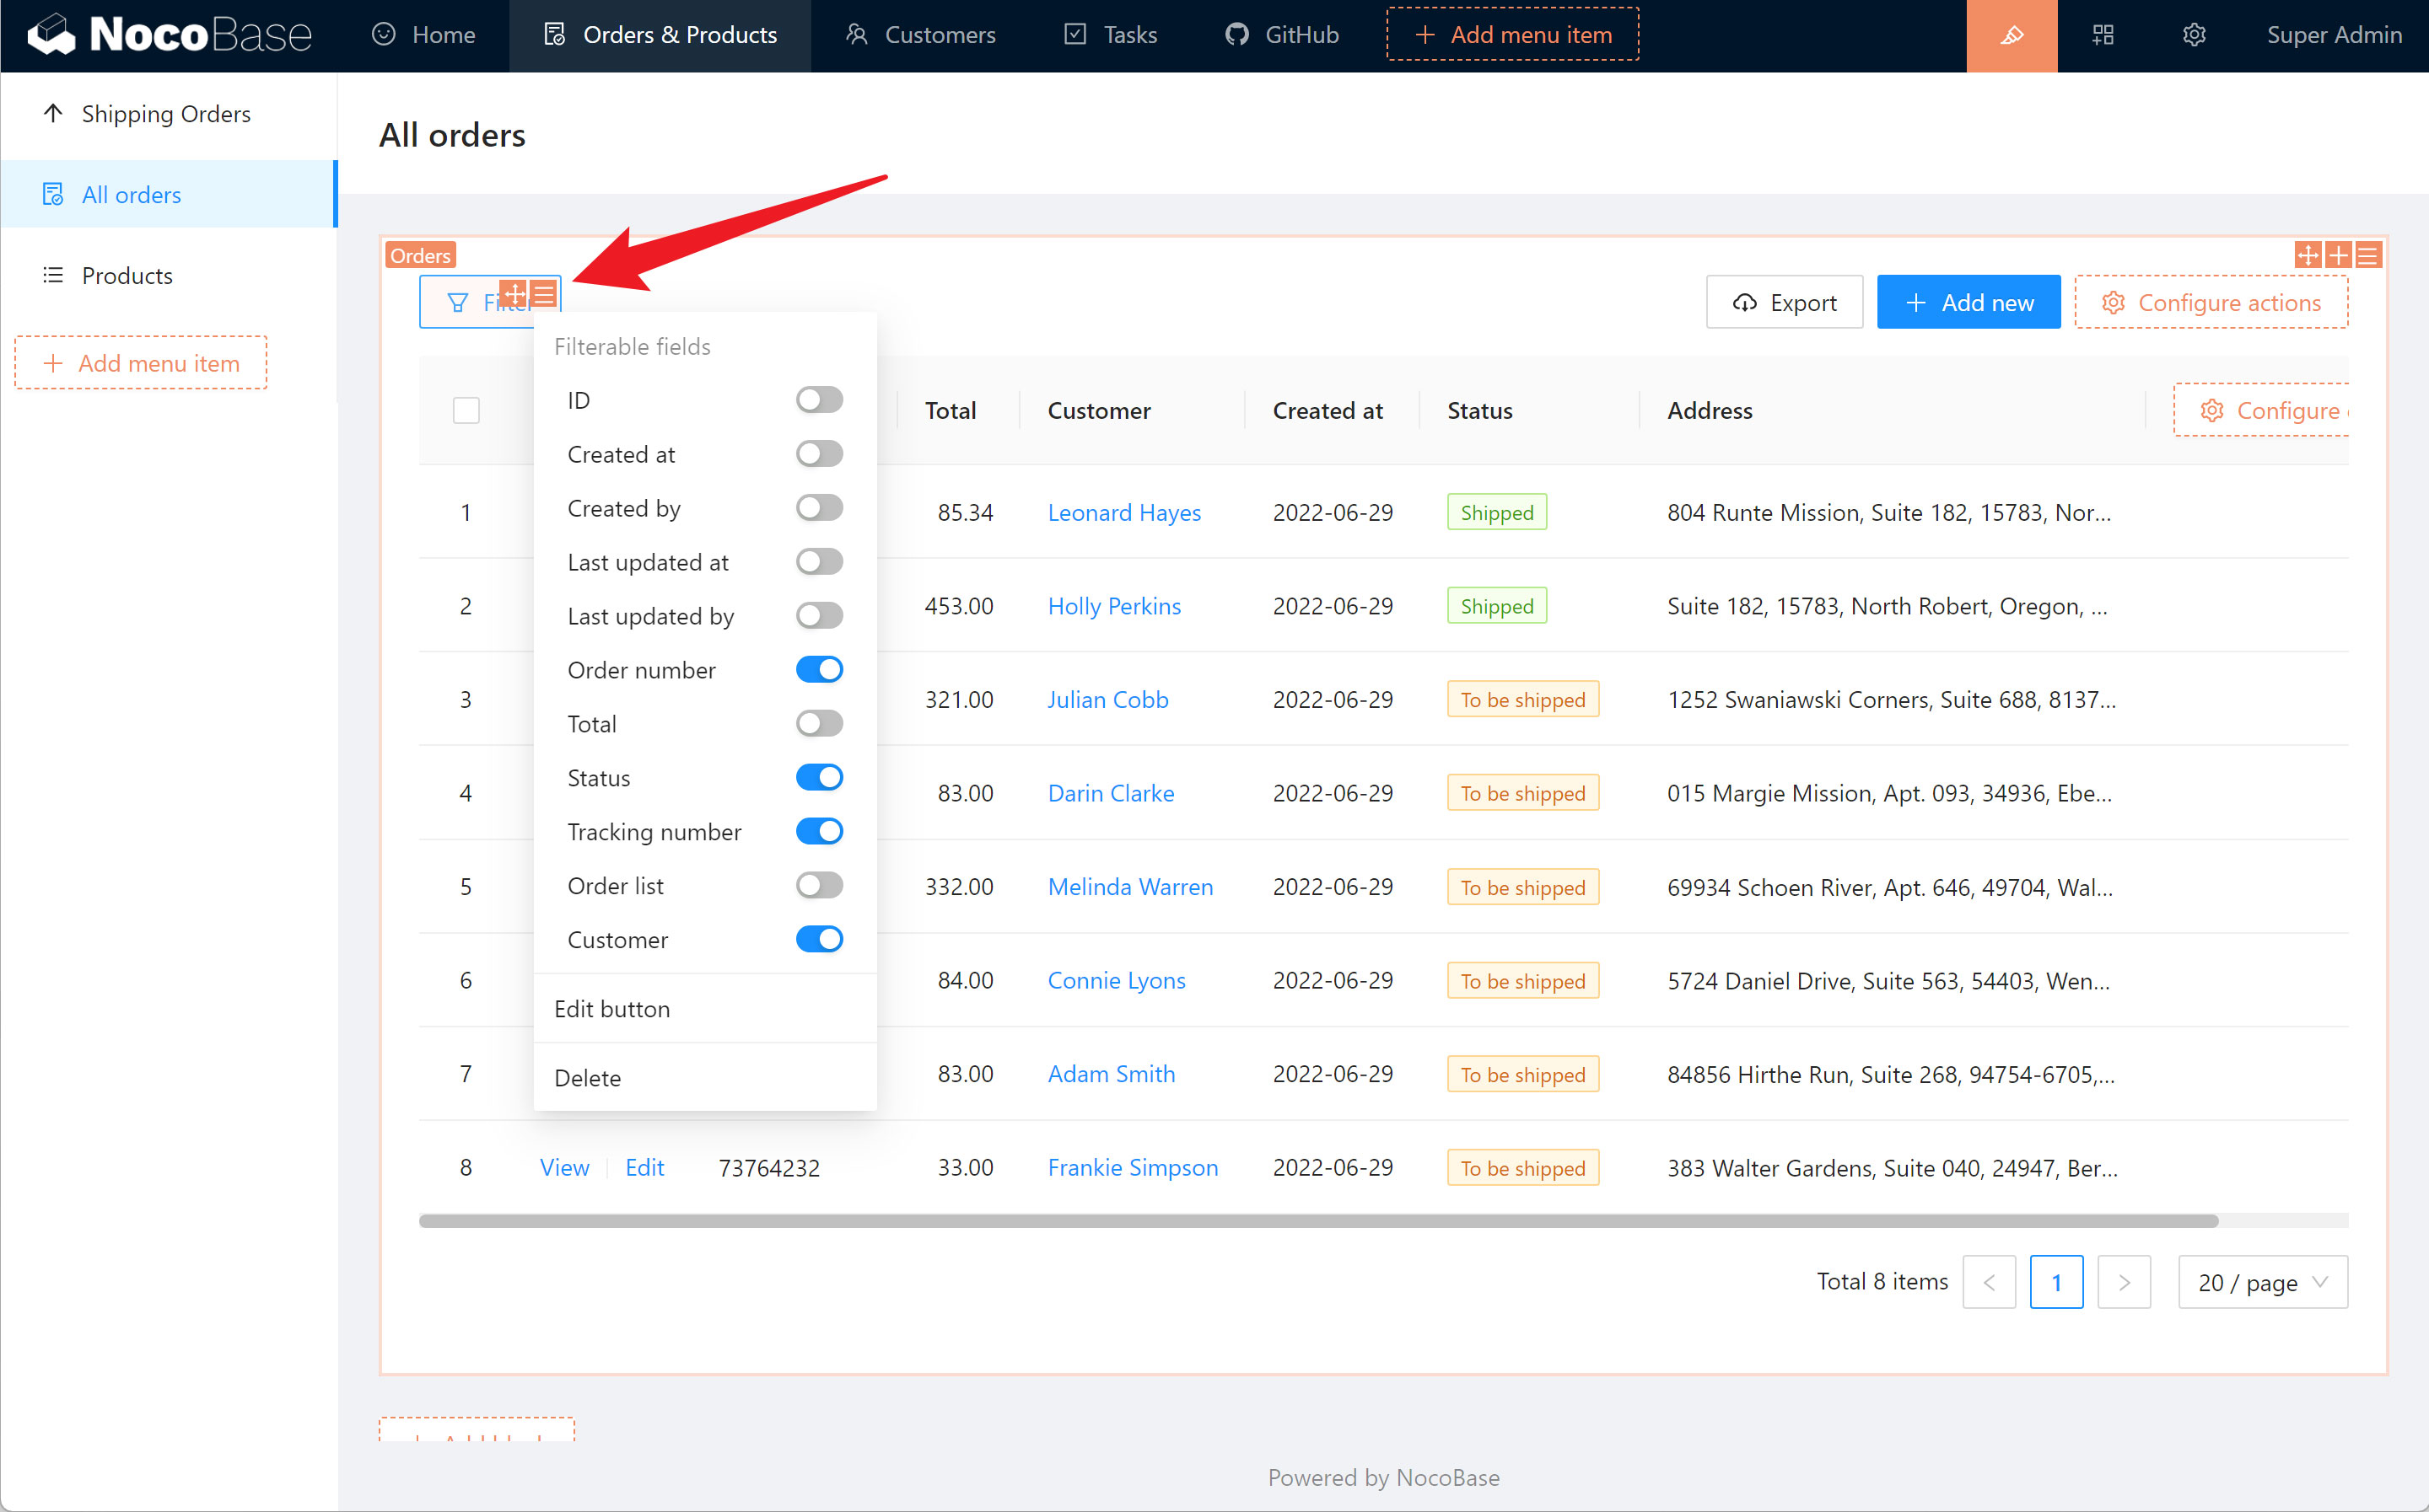
Task: Open the Configure actions dropdown
Action: (x=2211, y=303)
